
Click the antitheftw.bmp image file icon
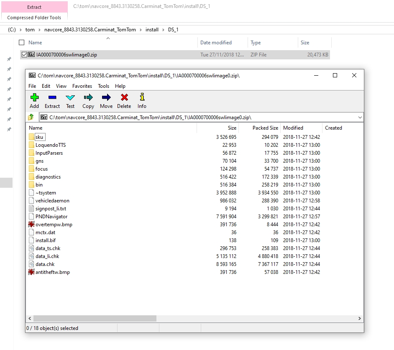point(31,272)
